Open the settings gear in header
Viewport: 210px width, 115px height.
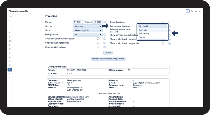196,11
